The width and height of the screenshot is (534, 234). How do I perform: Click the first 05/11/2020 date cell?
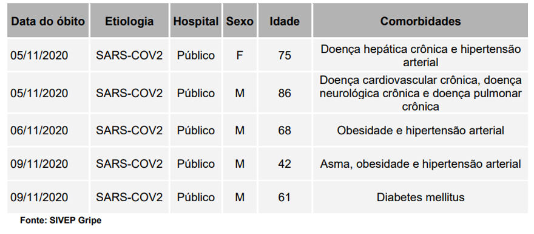point(48,55)
